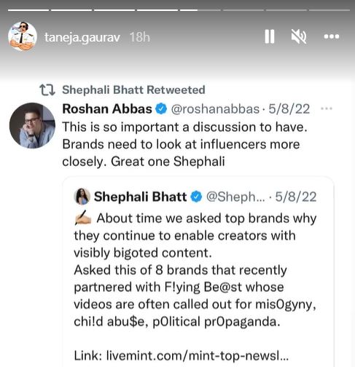This screenshot has height=367, width=355.
Task: Click the current fifth story progress bar
Action: tap(200, 10)
